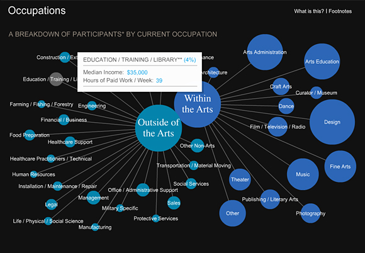Click the Outside of the Arts hub

[x=159, y=128]
